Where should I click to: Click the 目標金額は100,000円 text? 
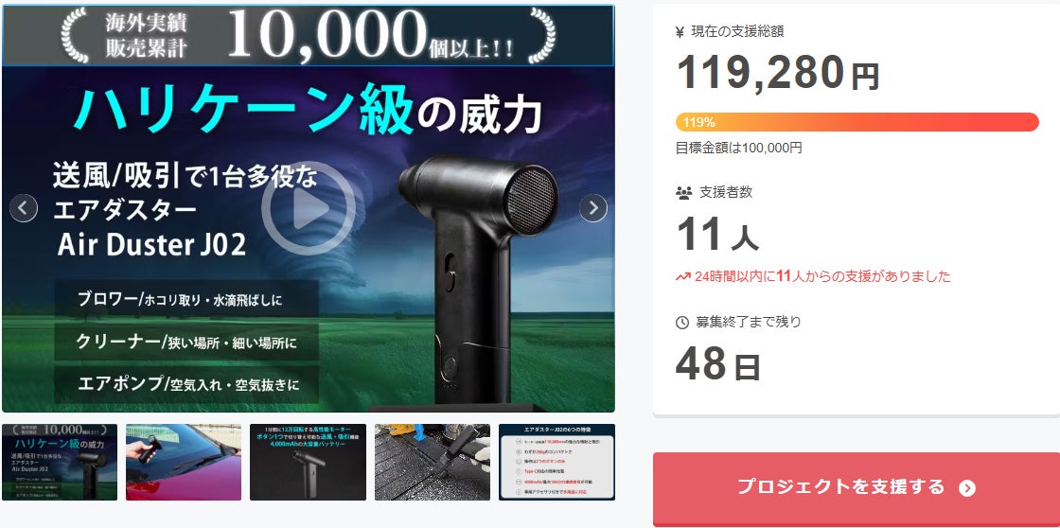coord(738,148)
